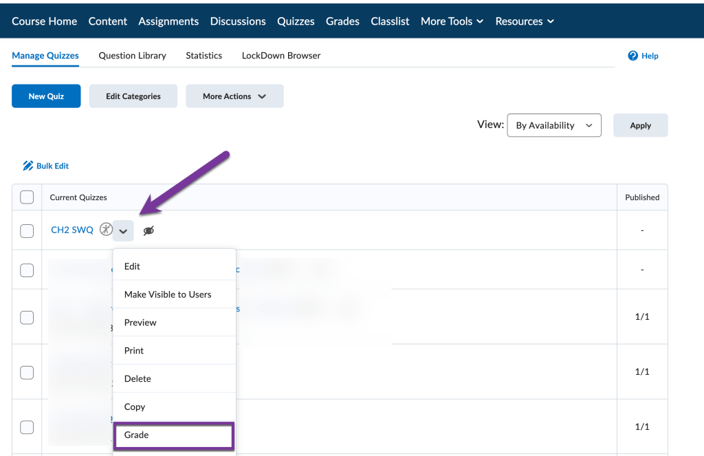Open the CH2 SWQ quiz link
This screenshot has width=704, height=456.
pyautogui.click(x=71, y=230)
